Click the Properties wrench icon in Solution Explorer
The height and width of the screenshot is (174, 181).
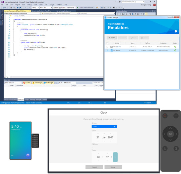point(143,14)
